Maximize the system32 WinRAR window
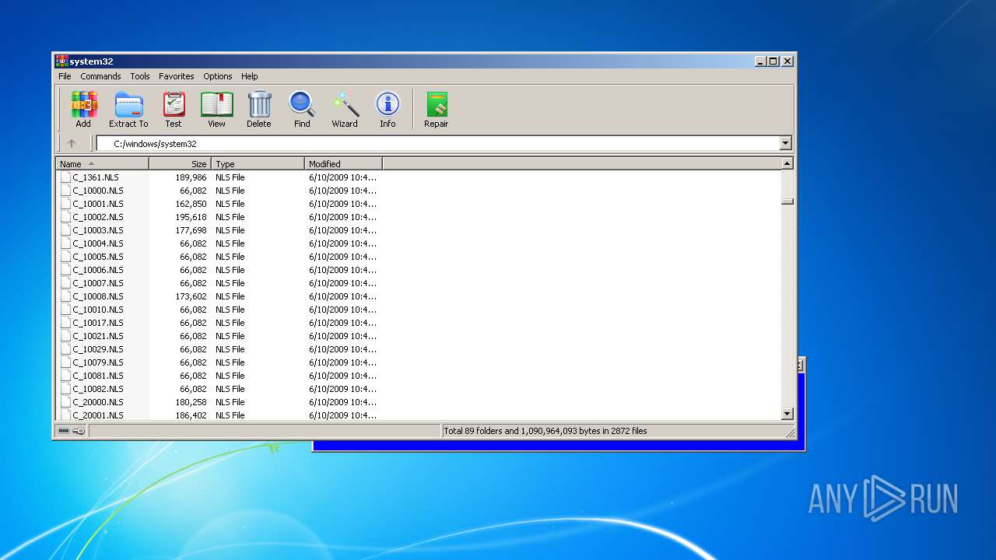 point(773,61)
